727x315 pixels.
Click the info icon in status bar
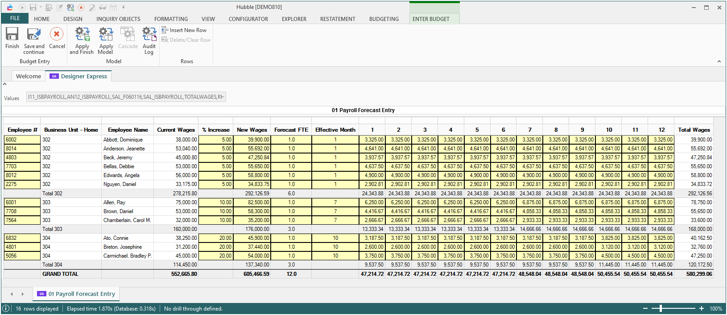coord(6,309)
